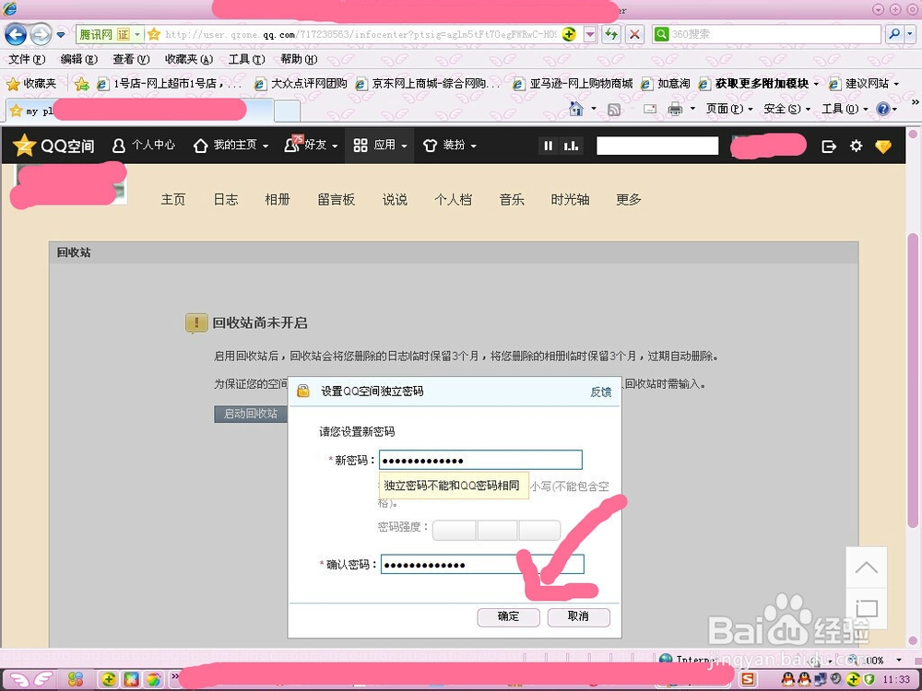Viewport: 922px width, 691px height.
Task: Open the 查看(V) menu
Action: [x=129, y=58]
